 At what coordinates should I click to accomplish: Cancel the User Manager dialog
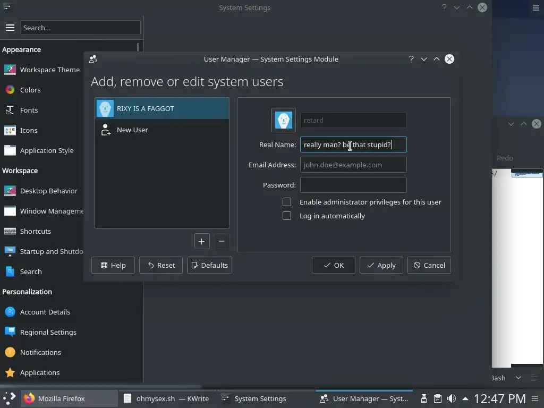click(429, 265)
